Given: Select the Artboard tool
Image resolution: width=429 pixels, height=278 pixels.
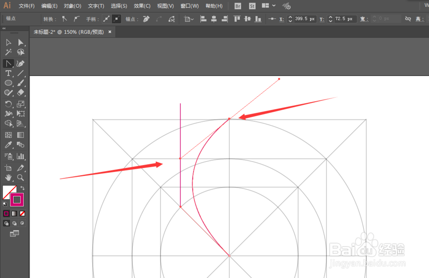Looking at the screenshot, I should pos(8,167).
